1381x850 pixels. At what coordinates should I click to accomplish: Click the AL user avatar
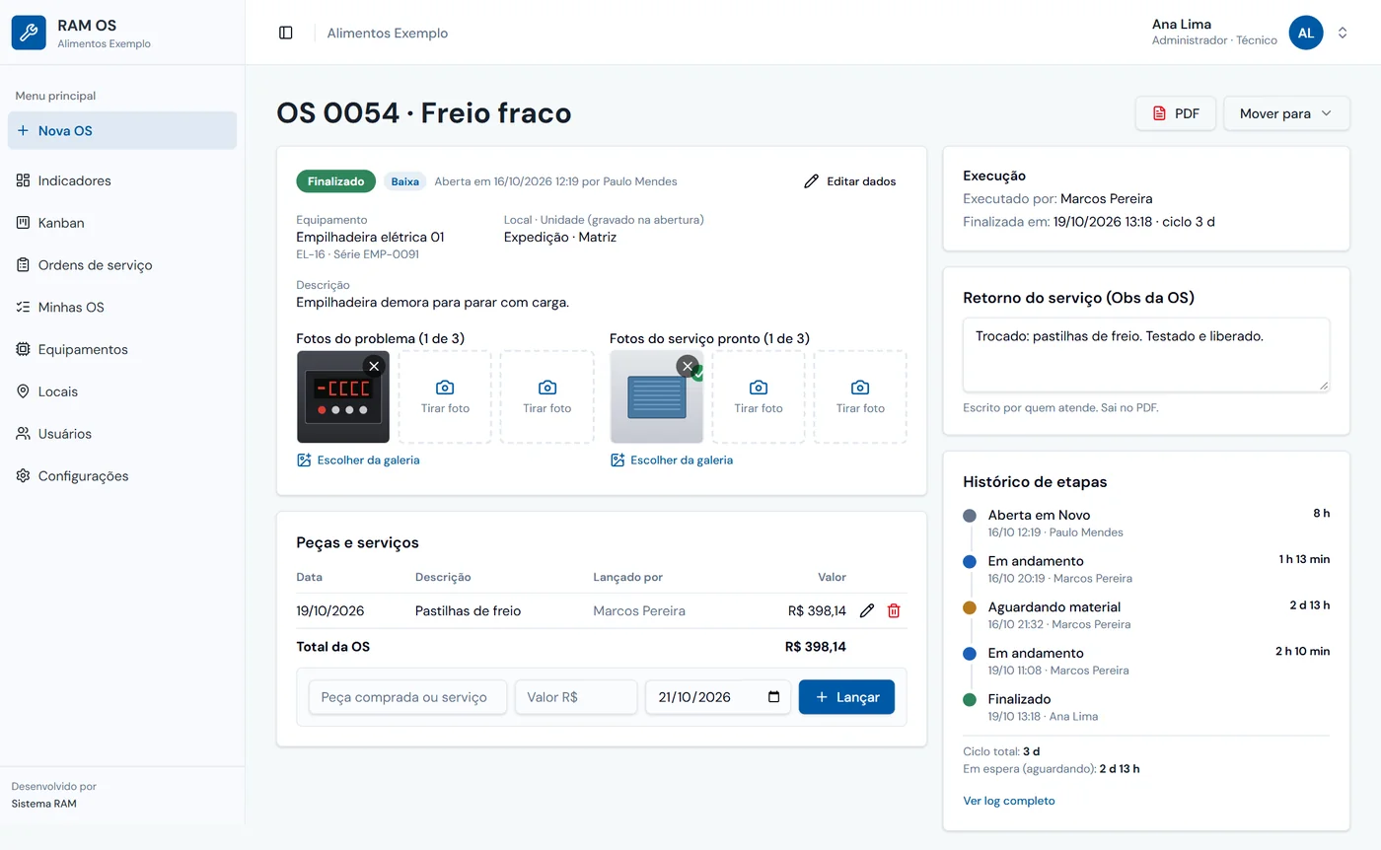1306,33
